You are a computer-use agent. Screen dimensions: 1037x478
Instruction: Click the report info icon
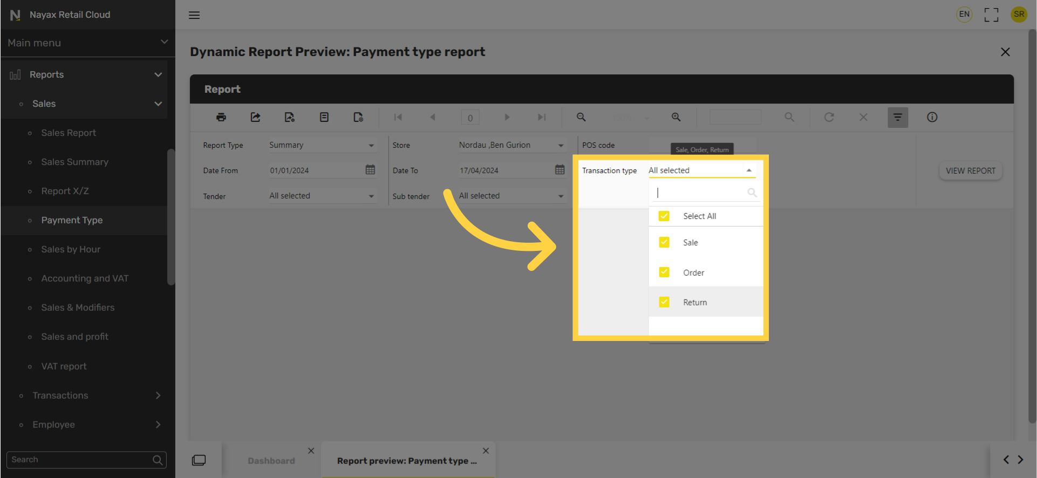pos(932,117)
